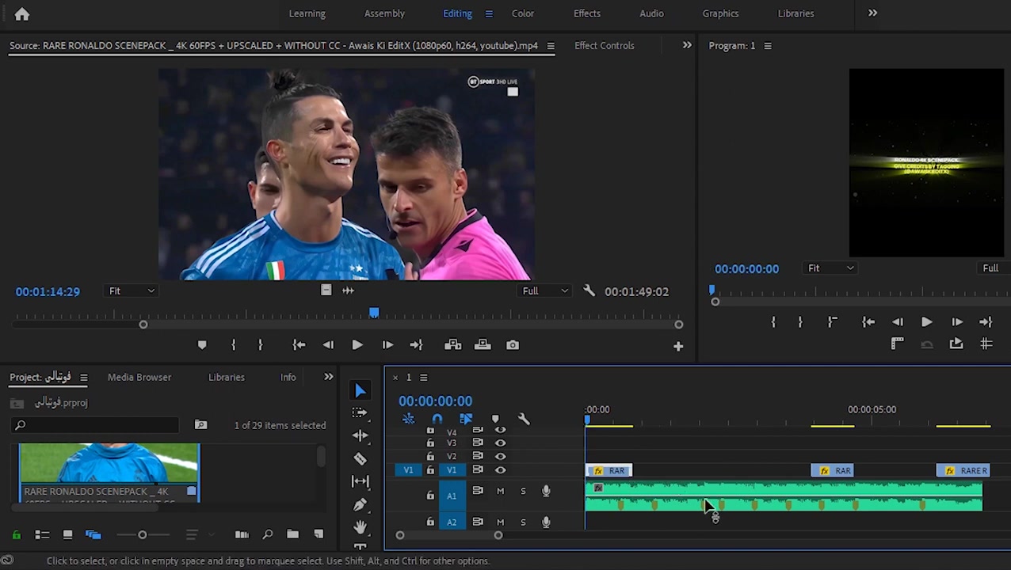Open the Program panel menu
Viewport: 1011px width, 570px height.
point(767,46)
